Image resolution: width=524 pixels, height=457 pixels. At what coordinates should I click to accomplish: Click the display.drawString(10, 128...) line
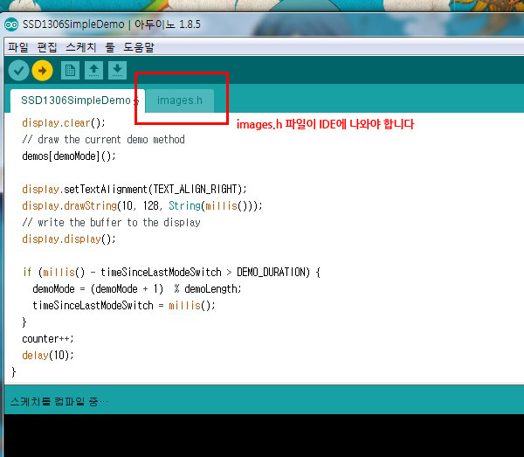[x=142, y=206]
